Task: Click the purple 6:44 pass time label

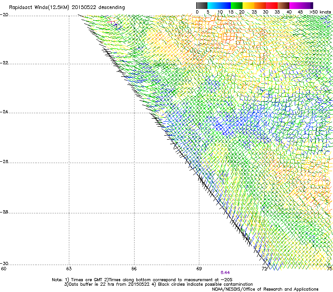Action: pyautogui.click(x=225, y=273)
